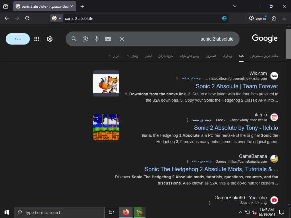
Task: Expand the list all tabs chevron
Action: pos(234,6)
